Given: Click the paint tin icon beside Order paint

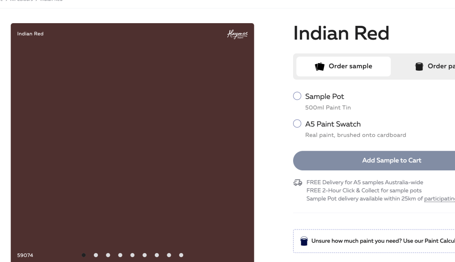Looking at the screenshot, I should click(419, 66).
